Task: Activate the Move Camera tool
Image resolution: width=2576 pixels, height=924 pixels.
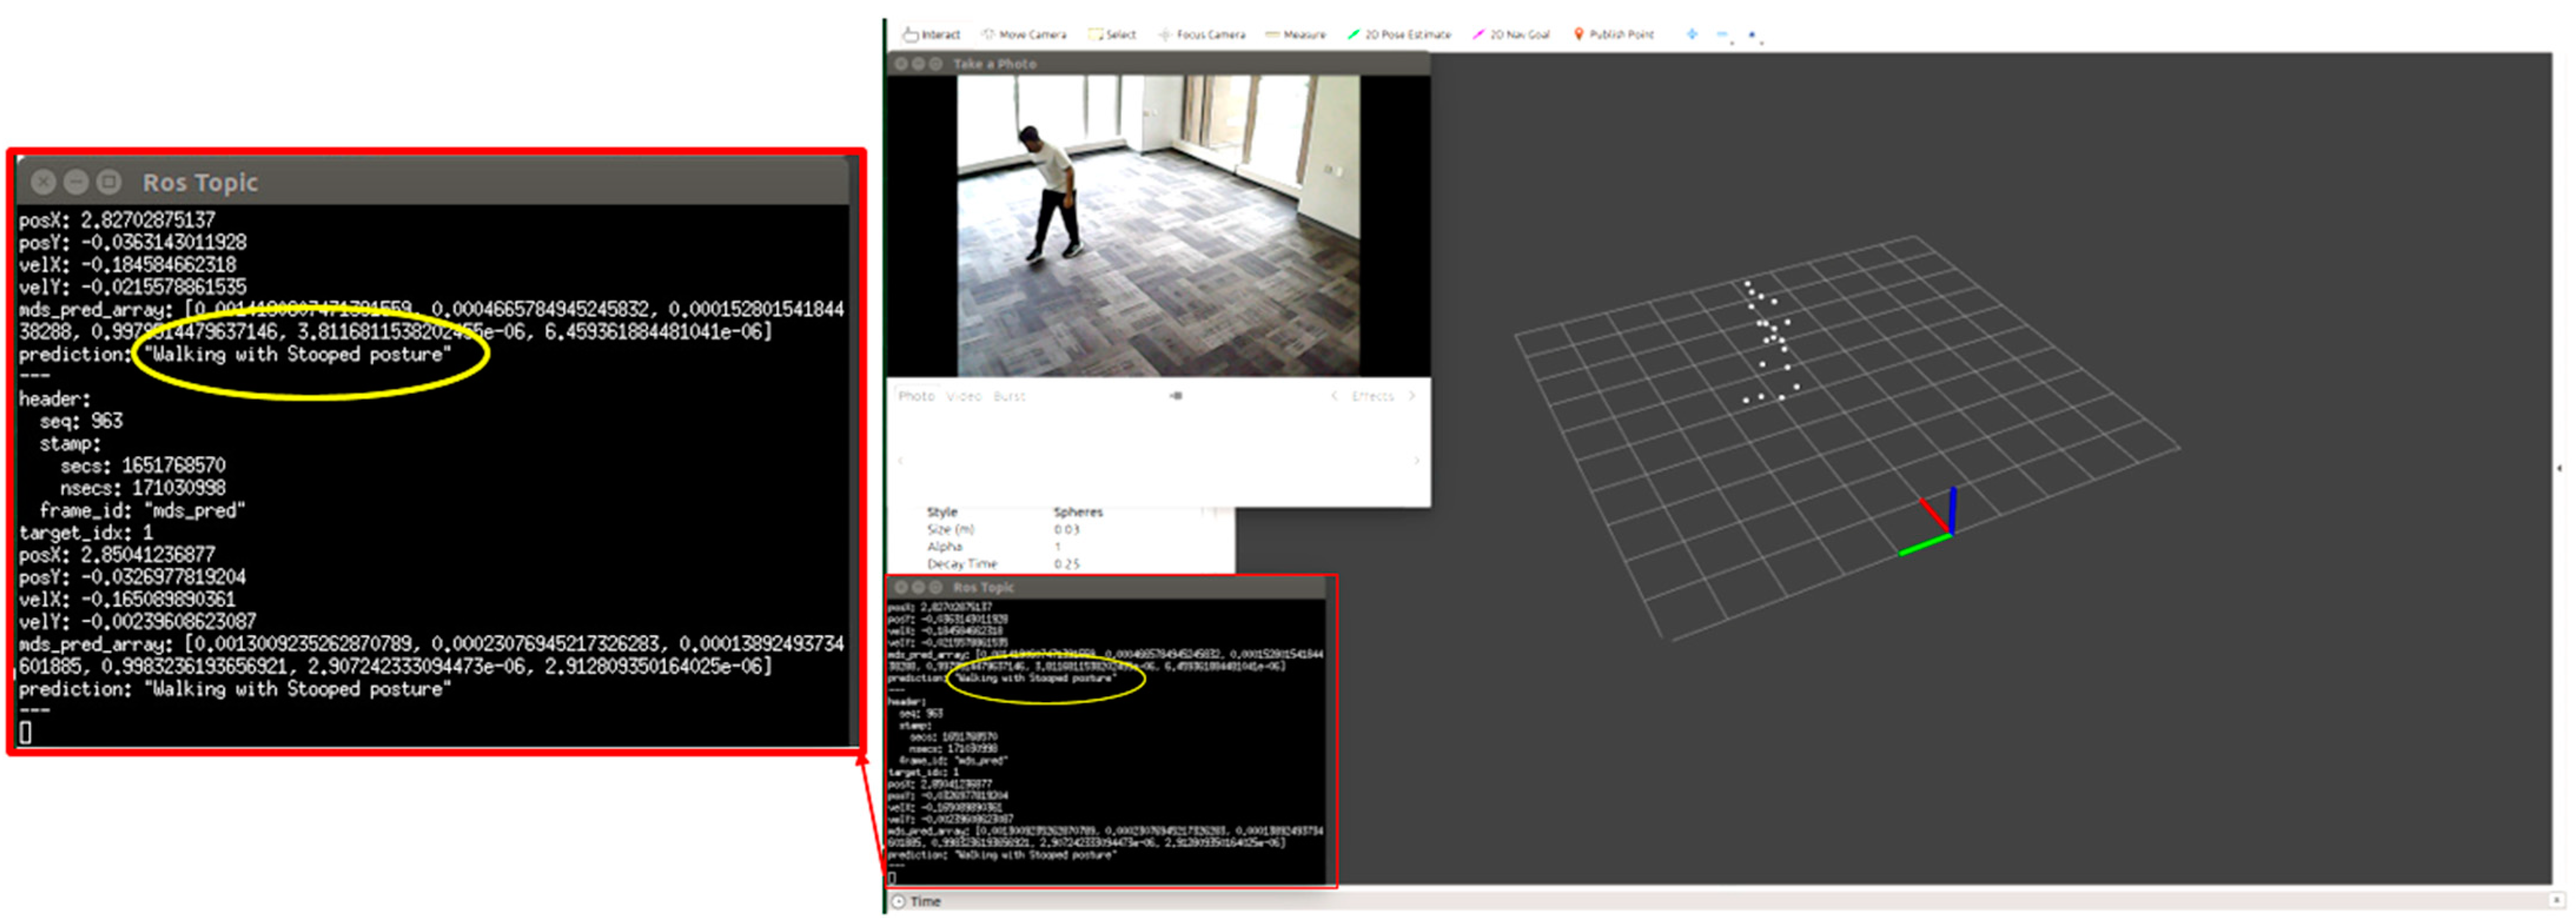Action: (1024, 34)
